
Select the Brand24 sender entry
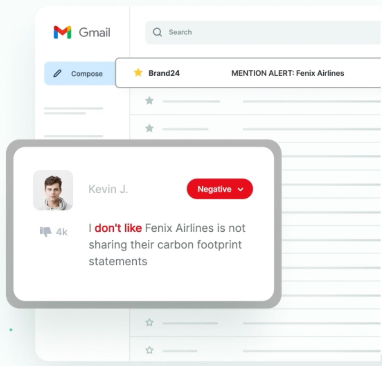[x=165, y=73]
